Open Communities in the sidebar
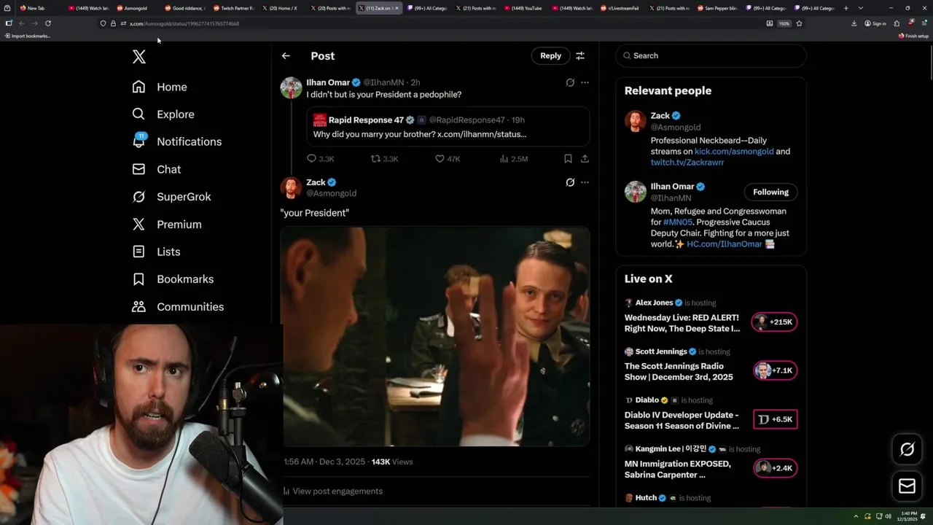 (178, 307)
